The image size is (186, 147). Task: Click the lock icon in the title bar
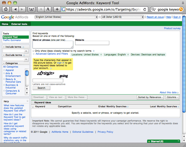(x=183, y=3)
